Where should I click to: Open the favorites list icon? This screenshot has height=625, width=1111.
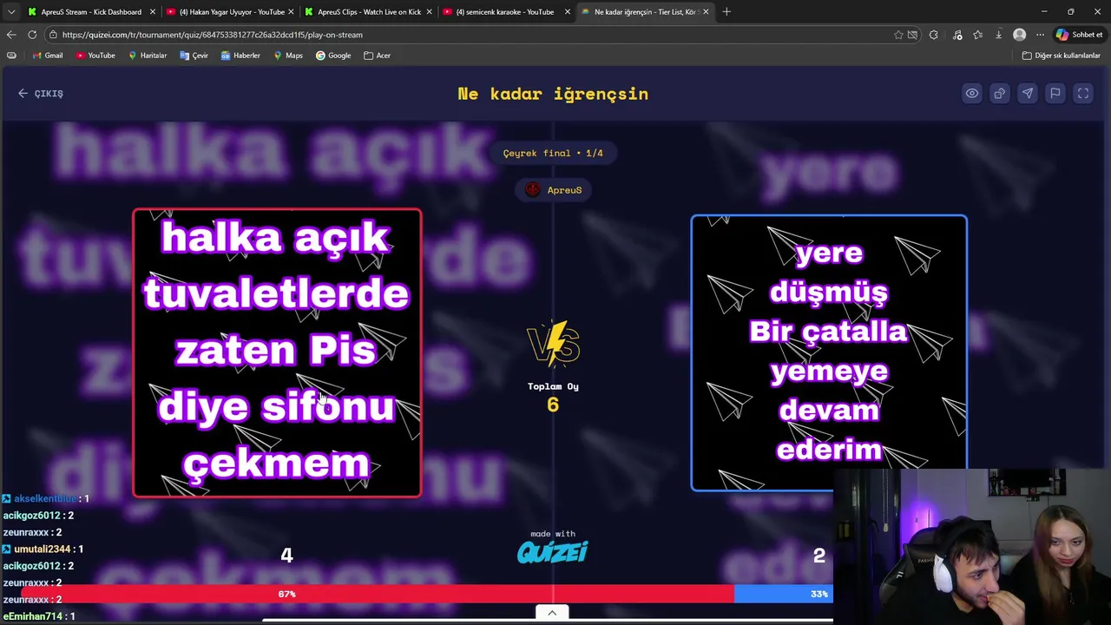[x=978, y=35]
